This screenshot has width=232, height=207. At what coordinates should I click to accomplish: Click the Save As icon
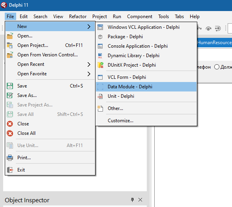point(10,95)
